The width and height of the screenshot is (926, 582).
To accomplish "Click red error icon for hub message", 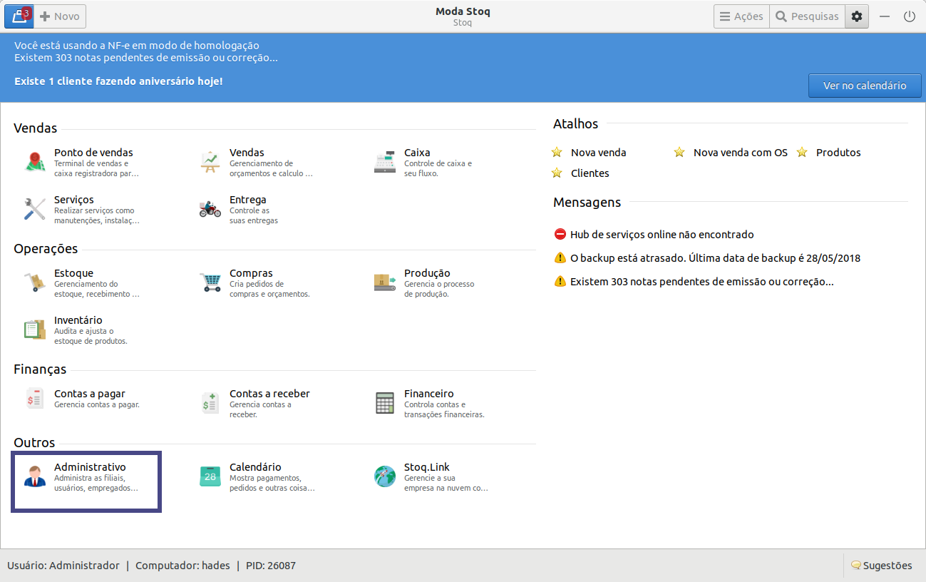I will (560, 235).
